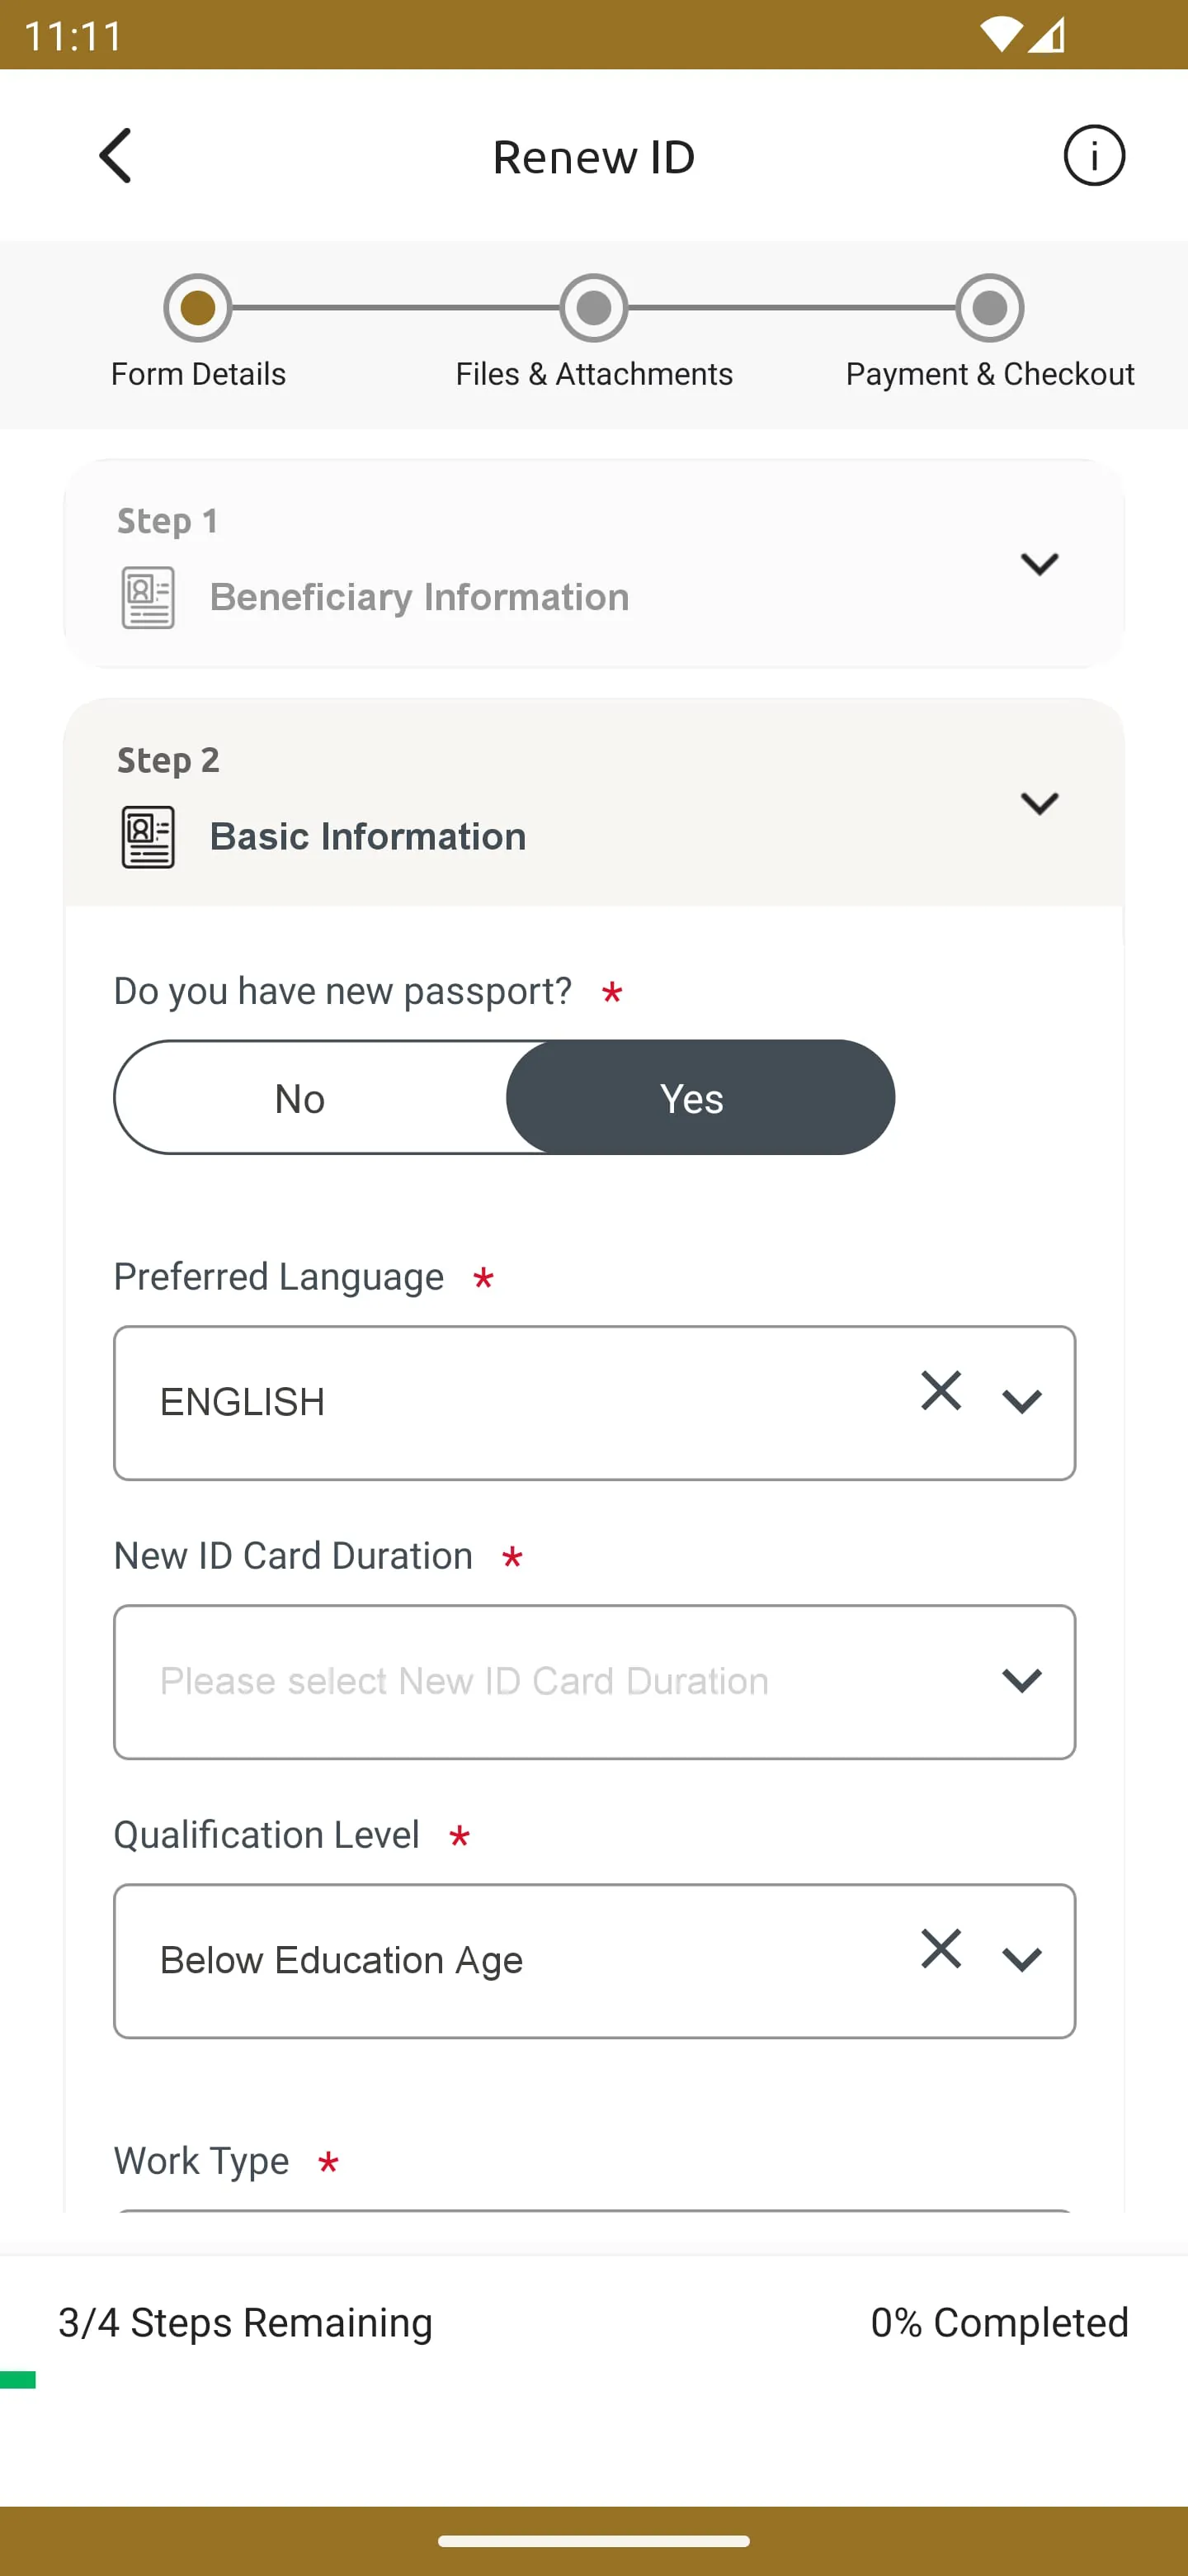Open Step 1 Beneficiary Information heading
The width and height of the screenshot is (1188, 2576).
tap(420, 597)
